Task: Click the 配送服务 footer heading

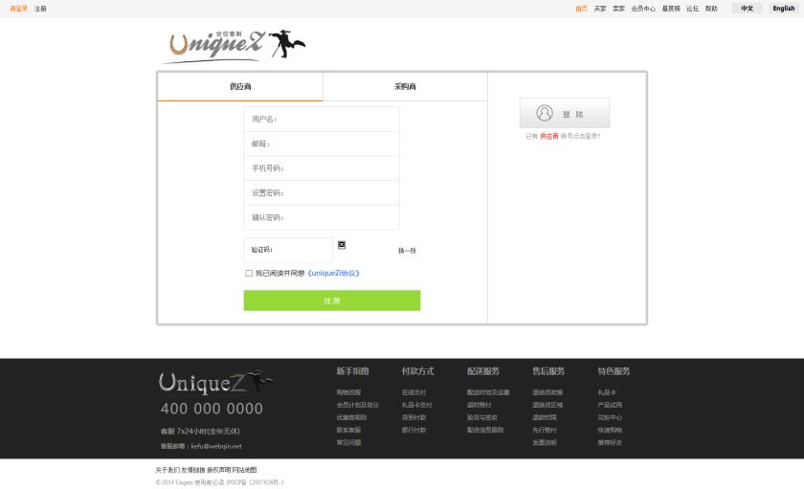Action: [x=483, y=371]
